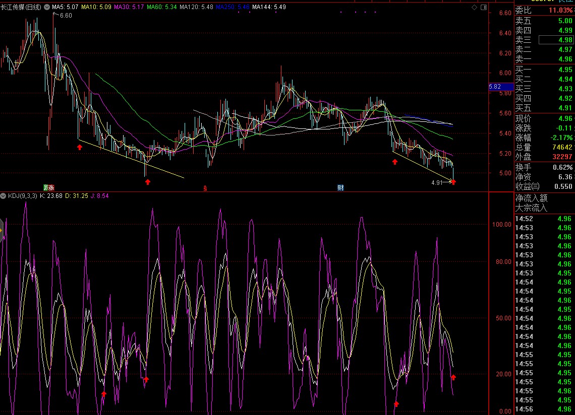
Task: Click the red arrow on latest KDJ
Action: (x=453, y=377)
